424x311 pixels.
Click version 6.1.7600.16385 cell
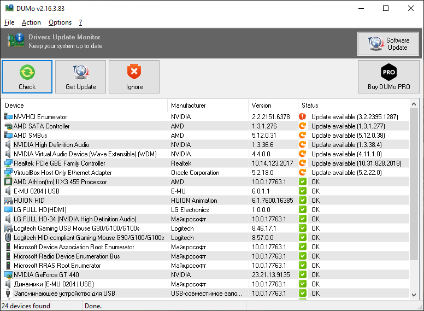pos(273,201)
